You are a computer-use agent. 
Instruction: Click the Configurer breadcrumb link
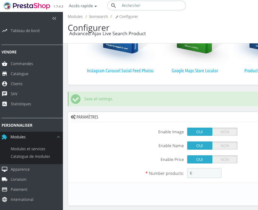[x=127, y=17]
